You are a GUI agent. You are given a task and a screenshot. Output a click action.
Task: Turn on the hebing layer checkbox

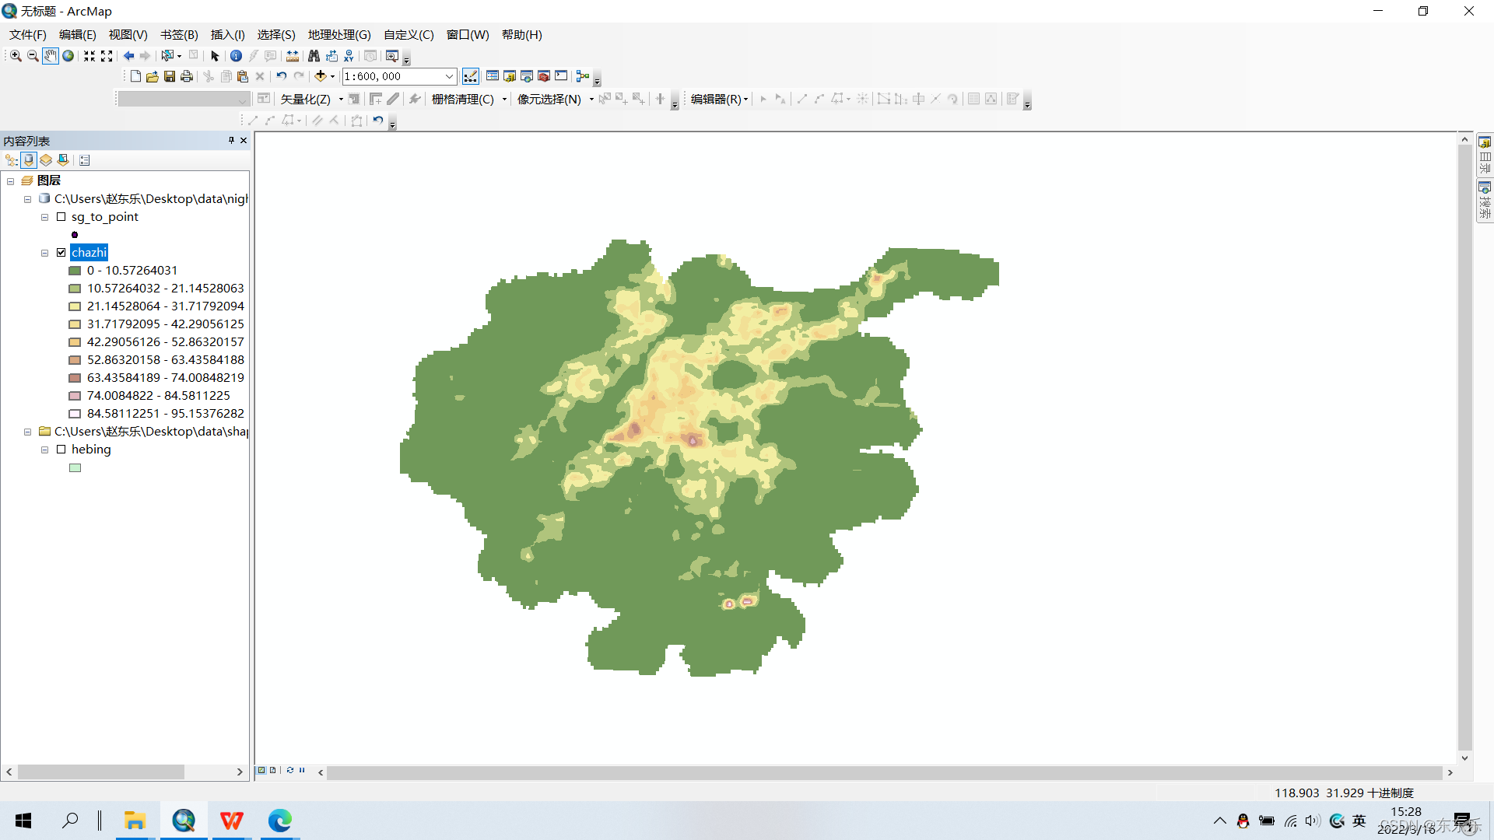pyautogui.click(x=61, y=450)
